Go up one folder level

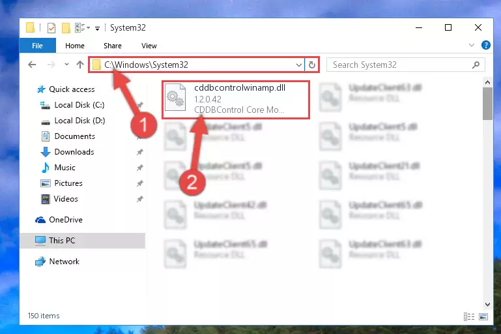80,65
